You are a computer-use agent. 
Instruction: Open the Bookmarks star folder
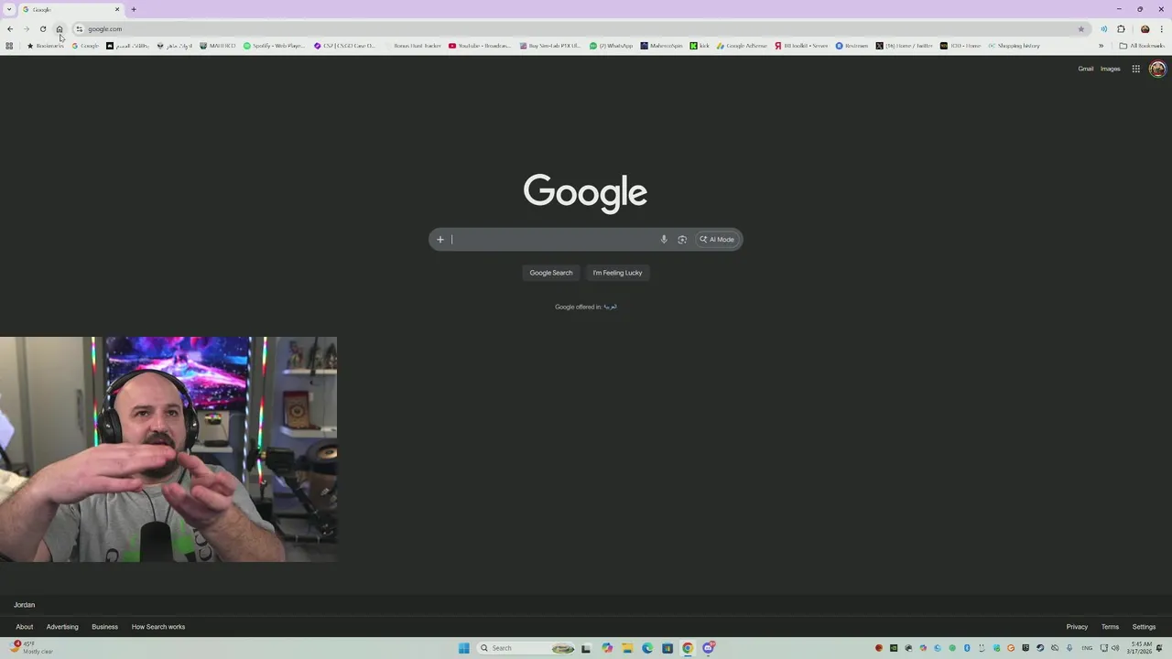[x=45, y=46]
